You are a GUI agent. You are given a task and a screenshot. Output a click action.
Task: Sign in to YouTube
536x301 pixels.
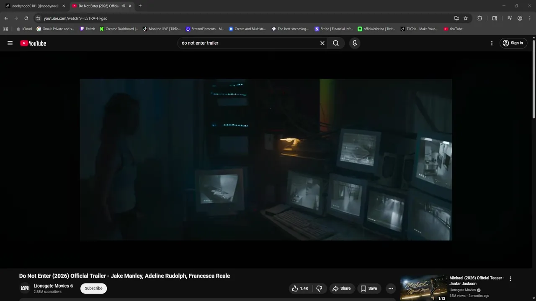pos(513,43)
